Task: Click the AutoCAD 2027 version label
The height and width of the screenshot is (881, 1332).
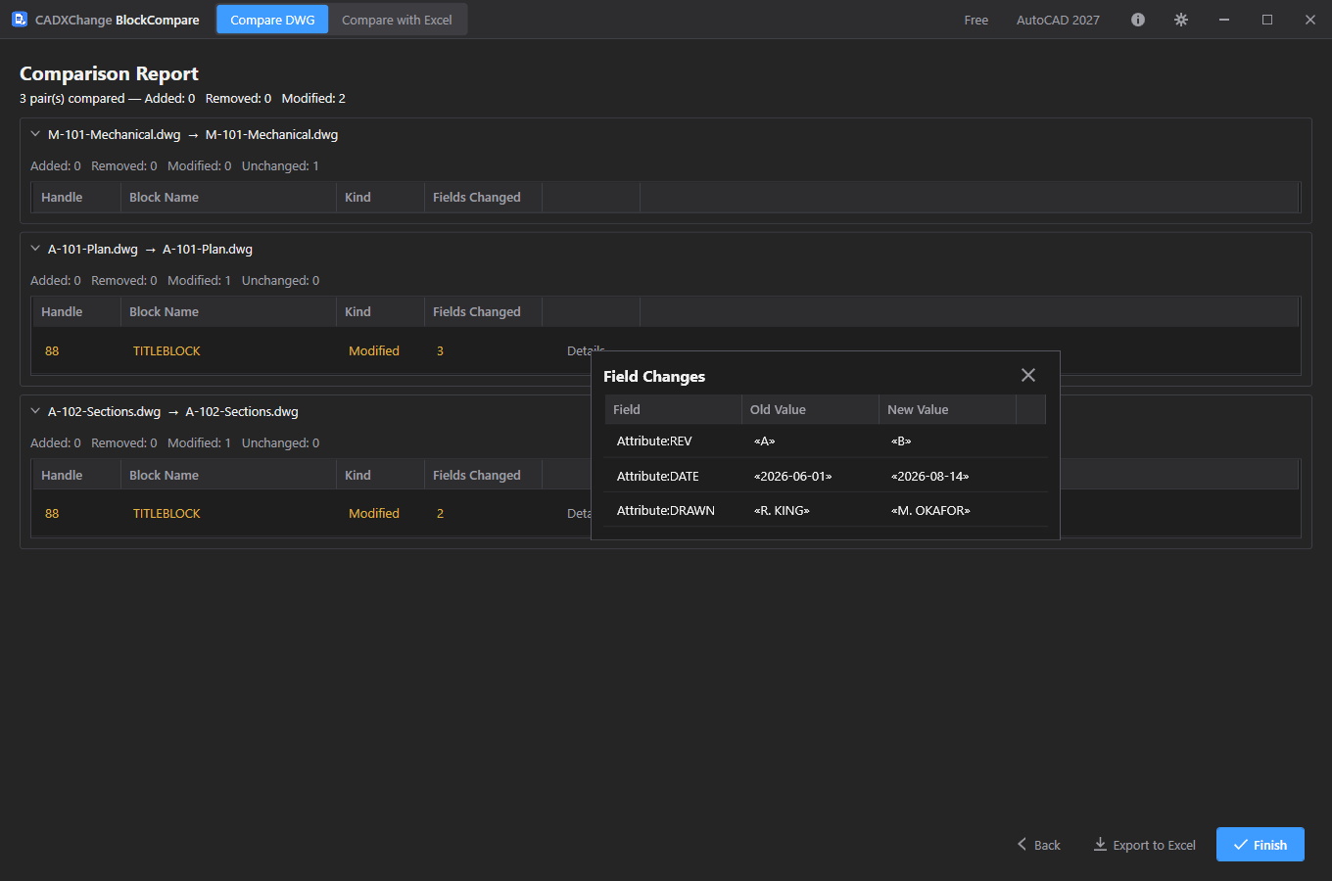Action: coord(1058,20)
